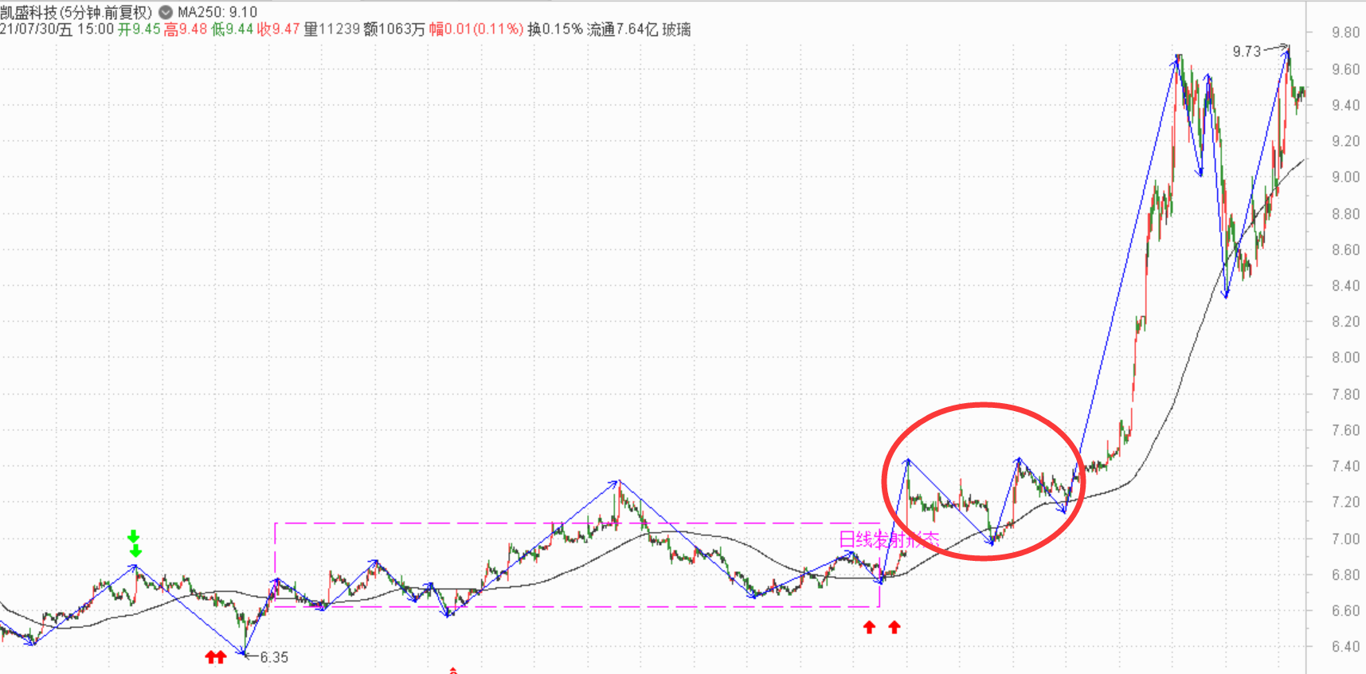Image resolution: width=1366 pixels, height=674 pixels.
Task: Click the green double down-arrow sell signal
Action: click(x=135, y=543)
